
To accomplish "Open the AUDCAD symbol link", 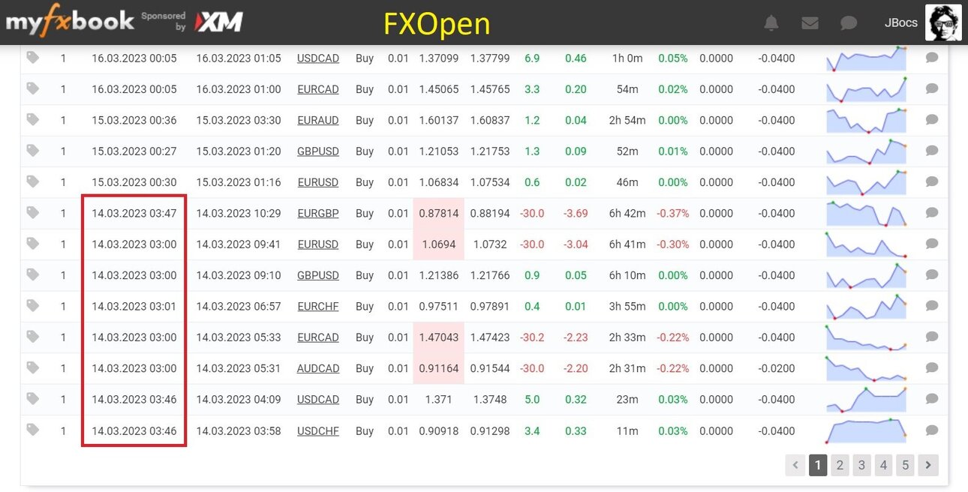I will [318, 368].
